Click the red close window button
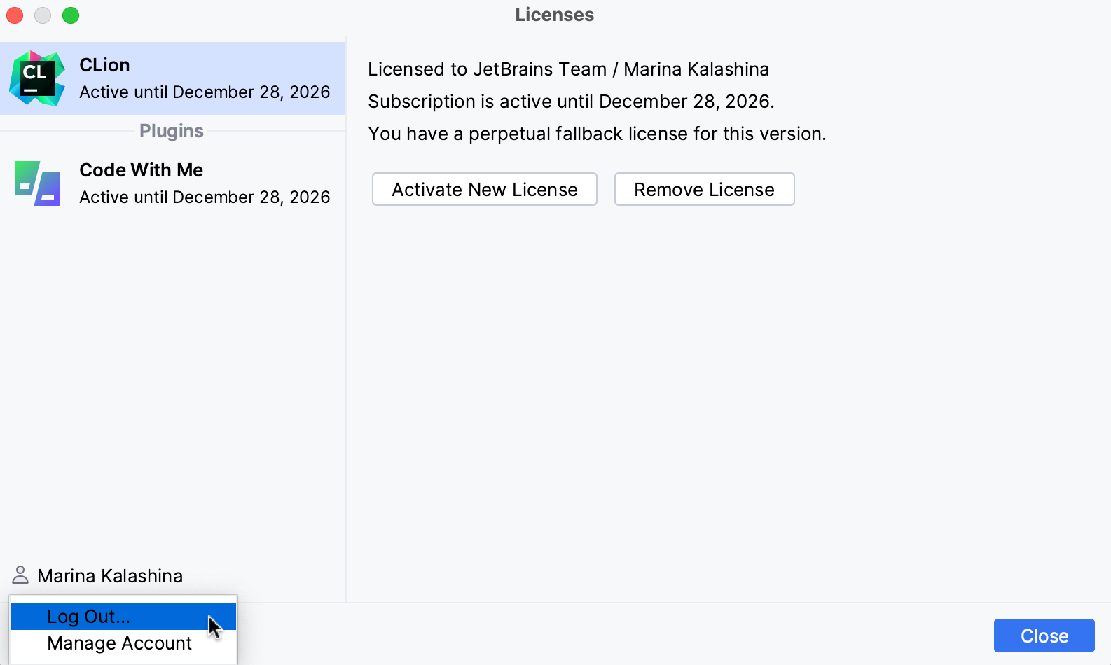The height and width of the screenshot is (665, 1111). pyautogui.click(x=15, y=15)
